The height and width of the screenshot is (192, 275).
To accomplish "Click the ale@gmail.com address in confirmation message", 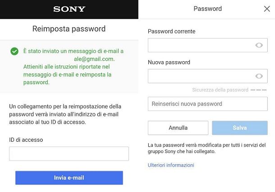I will 94,59.
